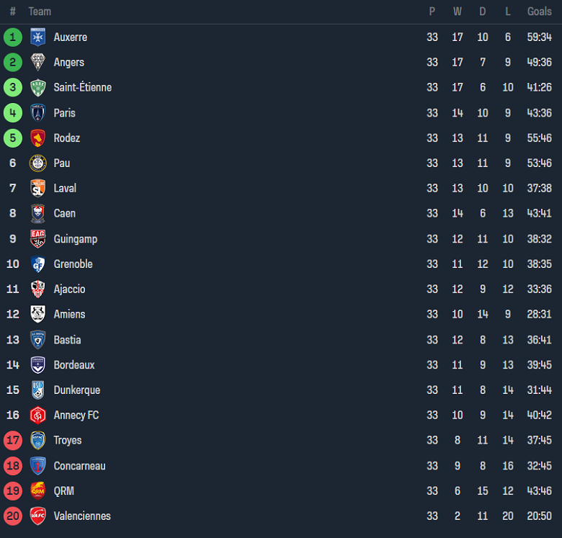Sort by the W wins column header
The height and width of the screenshot is (538, 562).
tap(458, 12)
